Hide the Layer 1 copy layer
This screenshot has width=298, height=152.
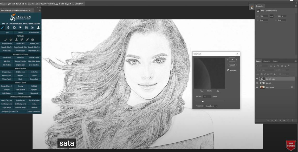pos(257,79)
